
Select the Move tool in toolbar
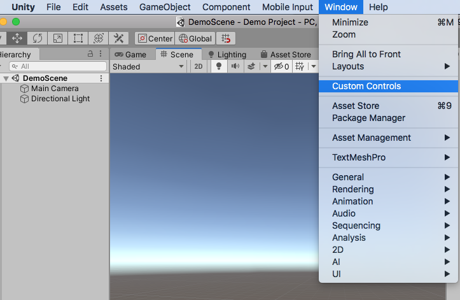(x=17, y=38)
